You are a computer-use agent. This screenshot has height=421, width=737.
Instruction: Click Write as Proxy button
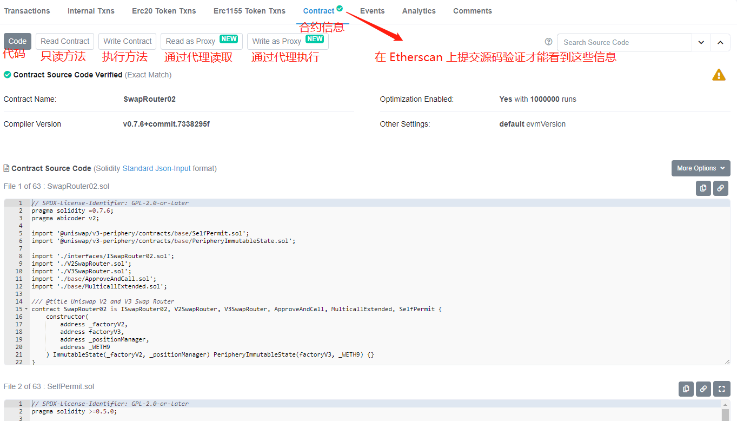pos(288,41)
